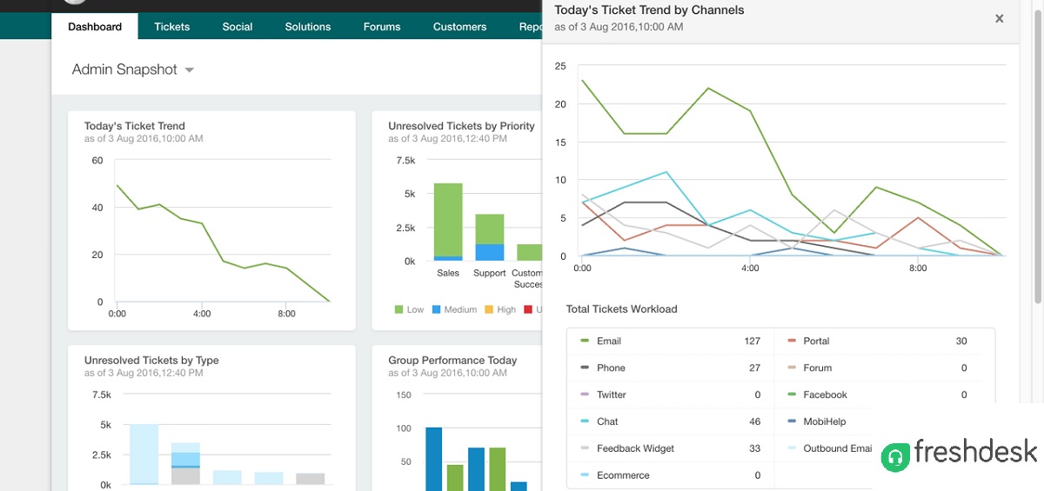
Task: Open Unresolved Tickets by Priority widget title
Action: tap(461, 126)
